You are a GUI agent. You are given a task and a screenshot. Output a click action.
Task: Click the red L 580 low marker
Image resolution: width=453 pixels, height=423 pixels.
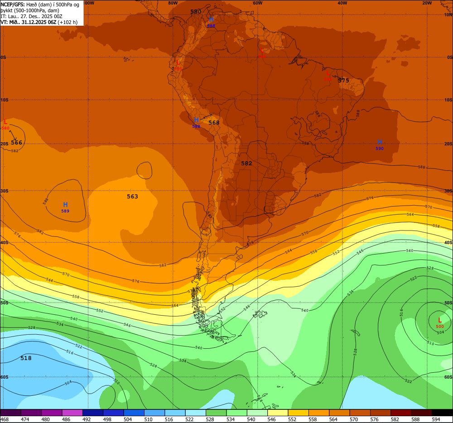coord(5,122)
